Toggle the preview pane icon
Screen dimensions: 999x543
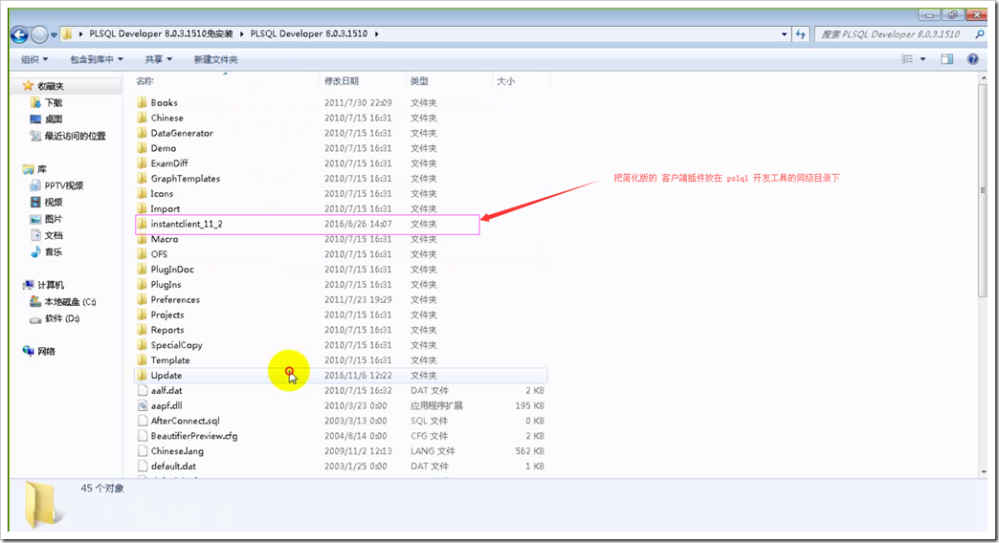point(947,59)
